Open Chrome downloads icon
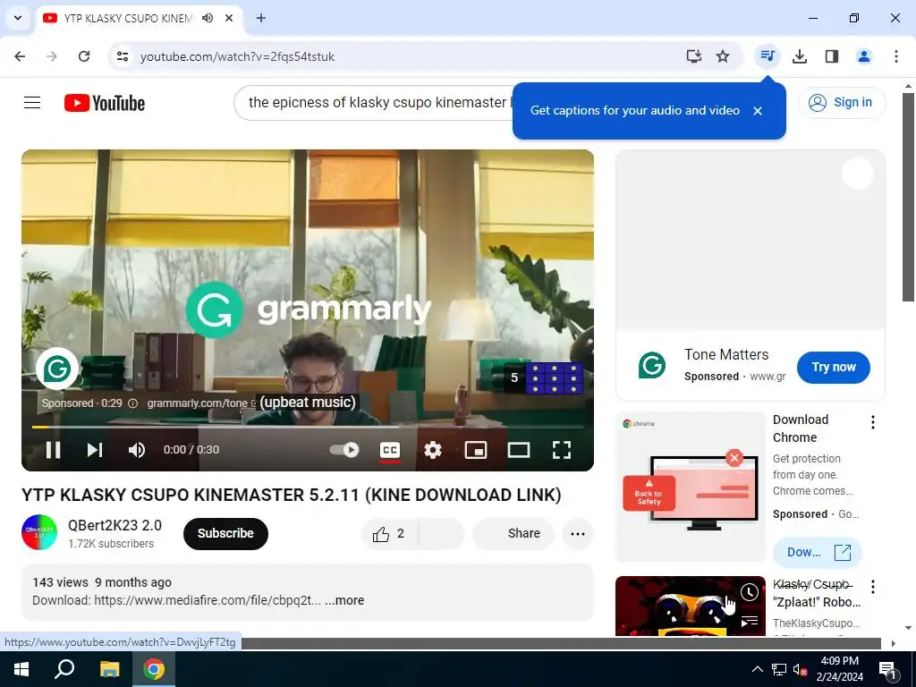Image resolution: width=916 pixels, height=687 pixels. point(800,56)
